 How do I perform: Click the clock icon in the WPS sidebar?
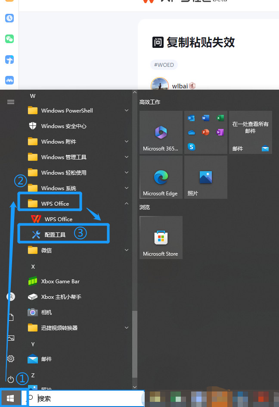click(9, 18)
